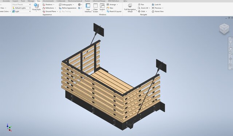Expand the Ground Plane options arrow
Image resolution: width=233 pixels, height=136 pixels.
pos(58,11)
